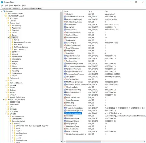
Task: Collapse the HKEY_LOCAL_MACHINE tree node
Action: [x=4, y=100]
